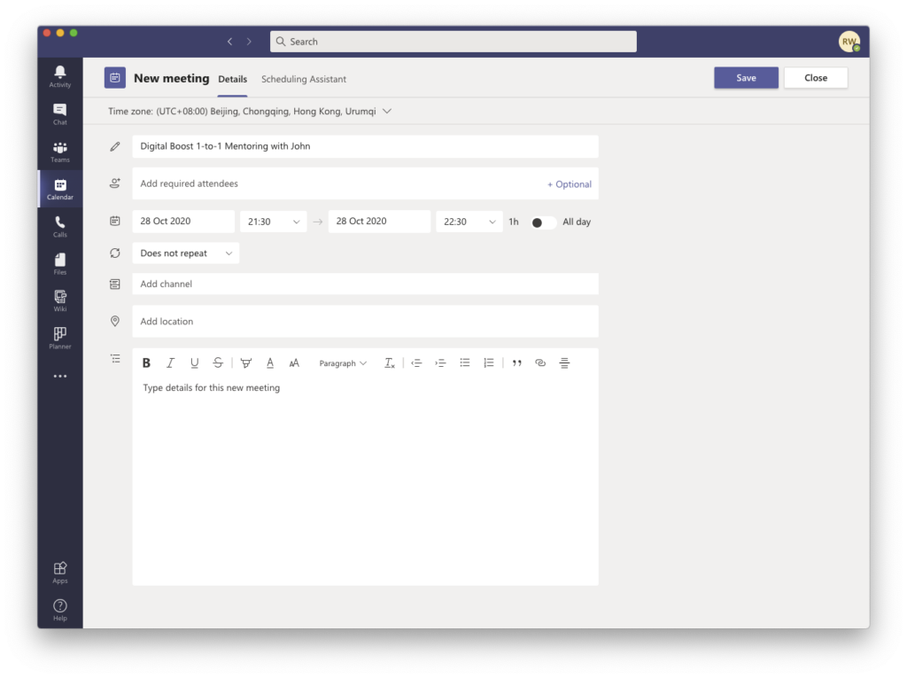Insert a link in meeting details

tap(540, 363)
